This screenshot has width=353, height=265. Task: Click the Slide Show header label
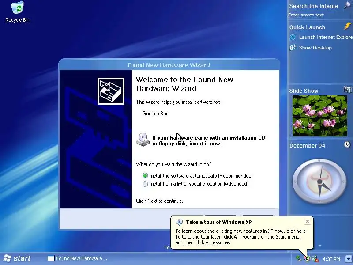(304, 91)
